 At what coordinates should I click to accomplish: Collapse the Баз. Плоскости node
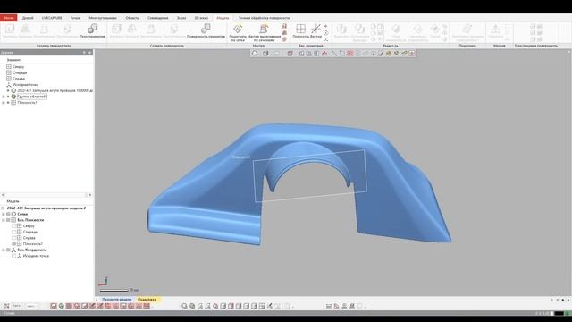[4, 220]
